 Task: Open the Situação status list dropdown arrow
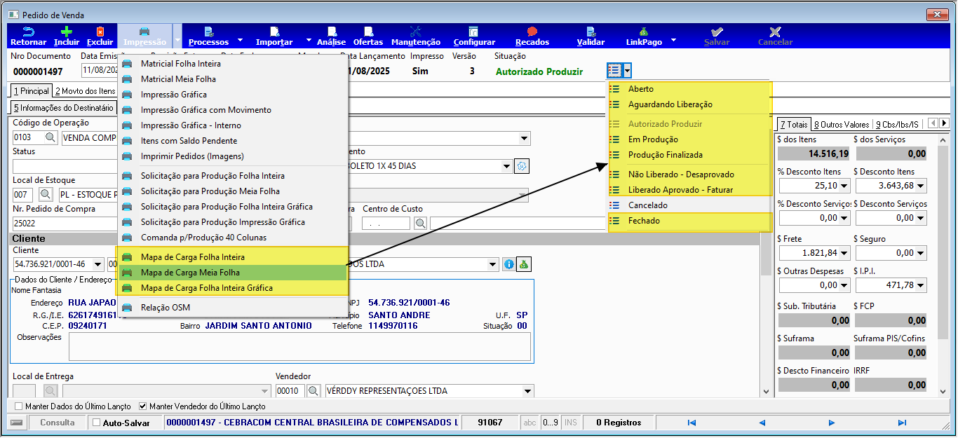click(x=628, y=70)
